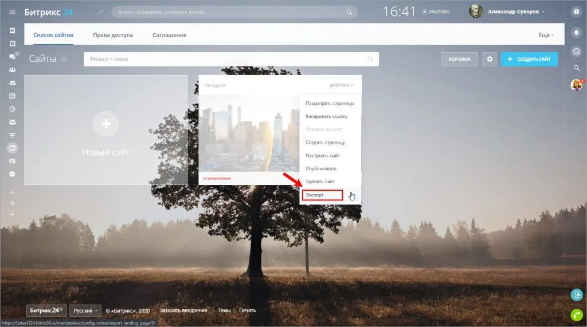Toggle the РАБОТАЮ workday status
The image size is (587, 327).
(x=436, y=12)
